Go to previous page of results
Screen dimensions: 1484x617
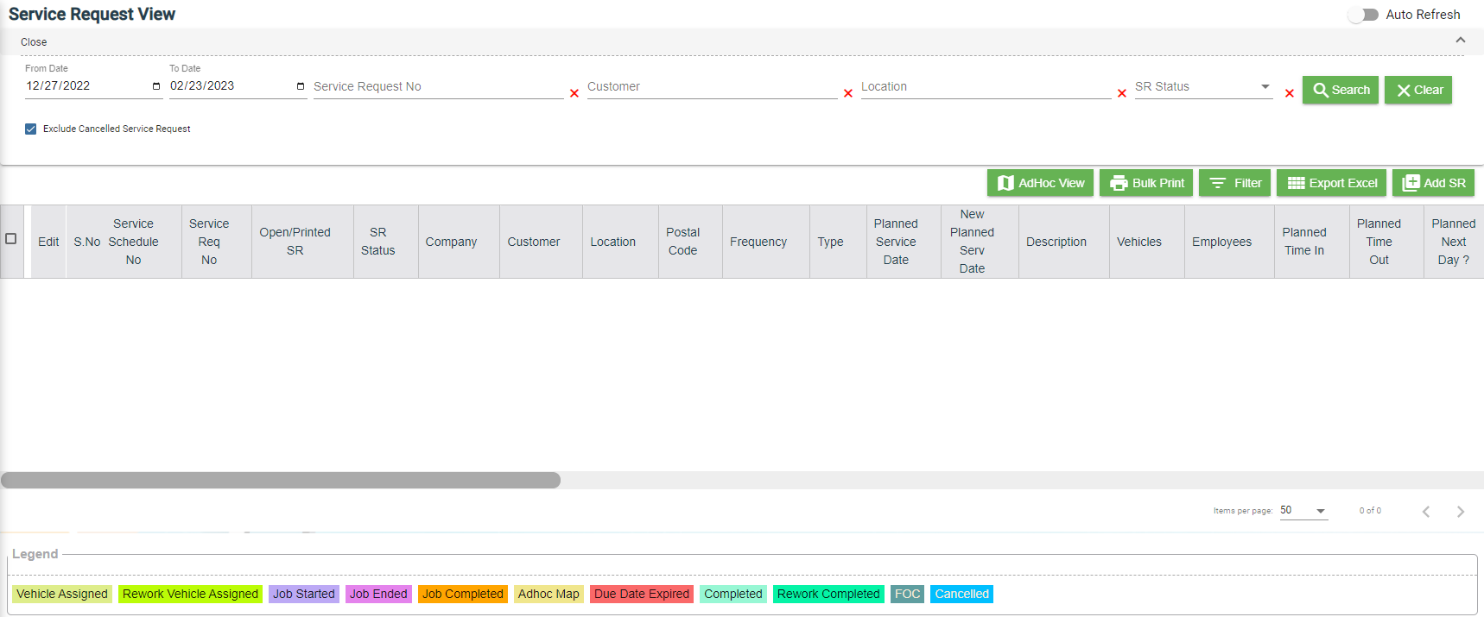click(1426, 512)
